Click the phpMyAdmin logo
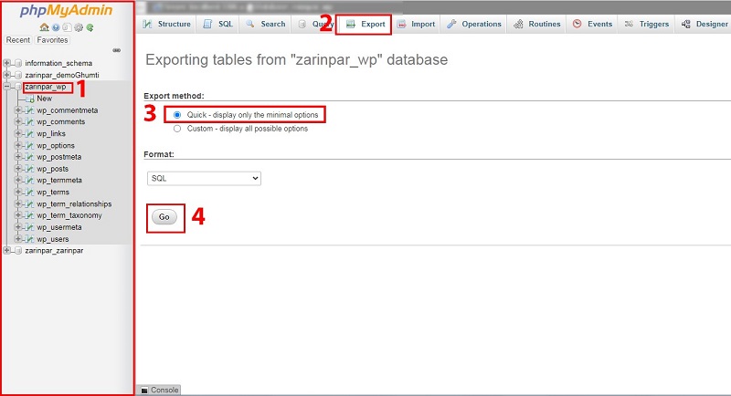The image size is (731, 396). (x=66, y=12)
